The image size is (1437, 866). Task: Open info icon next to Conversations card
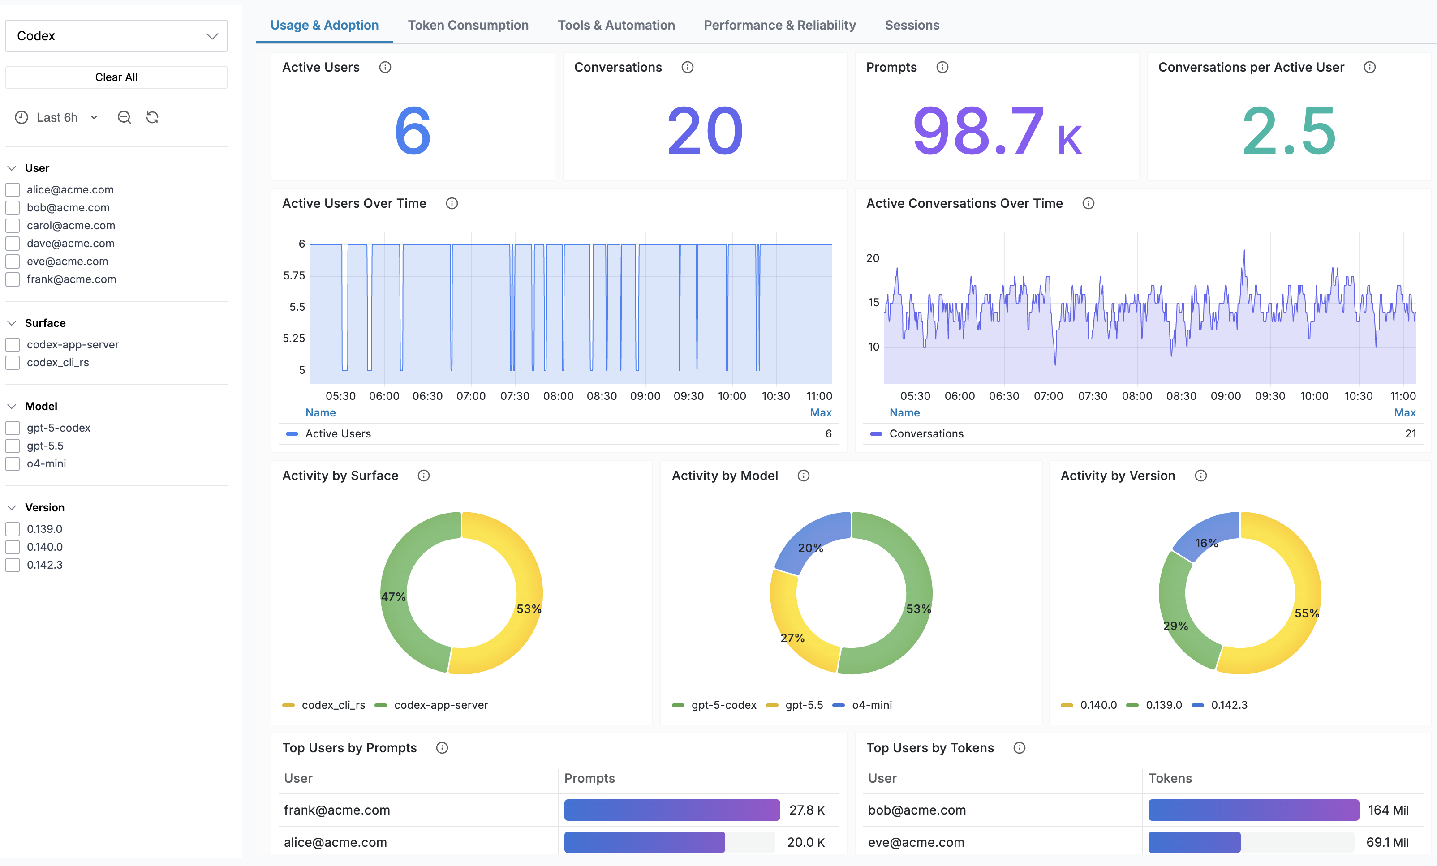point(688,67)
